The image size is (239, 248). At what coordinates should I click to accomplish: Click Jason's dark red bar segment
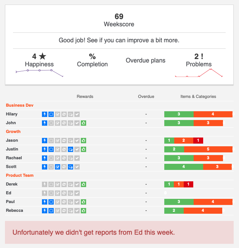pyautogui.click(x=198, y=141)
